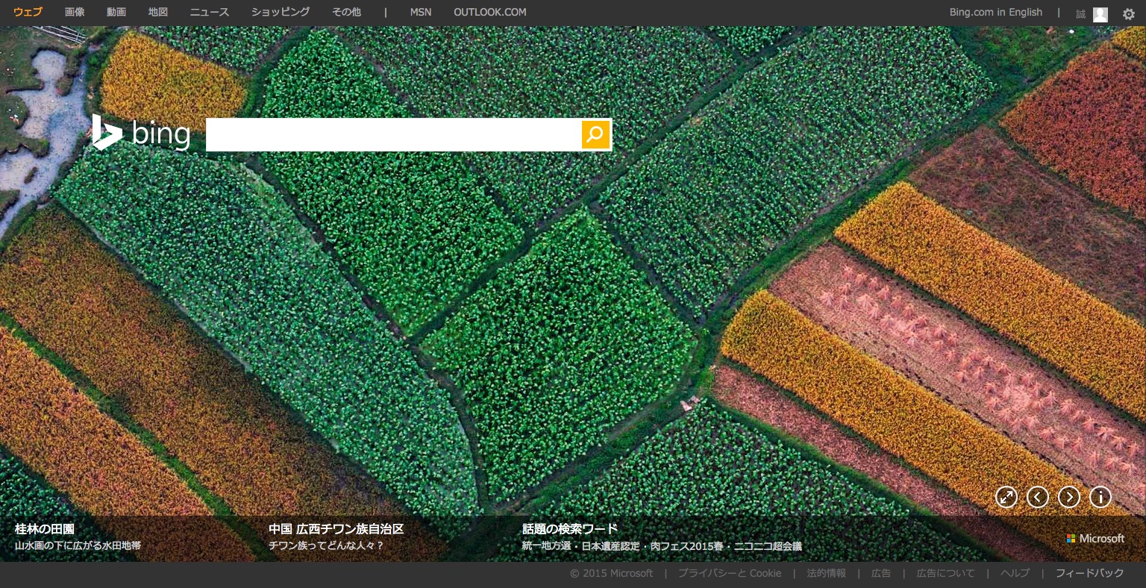1146x588 pixels.
Task: Click the Bing.com in English link
Action: coord(995,12)
